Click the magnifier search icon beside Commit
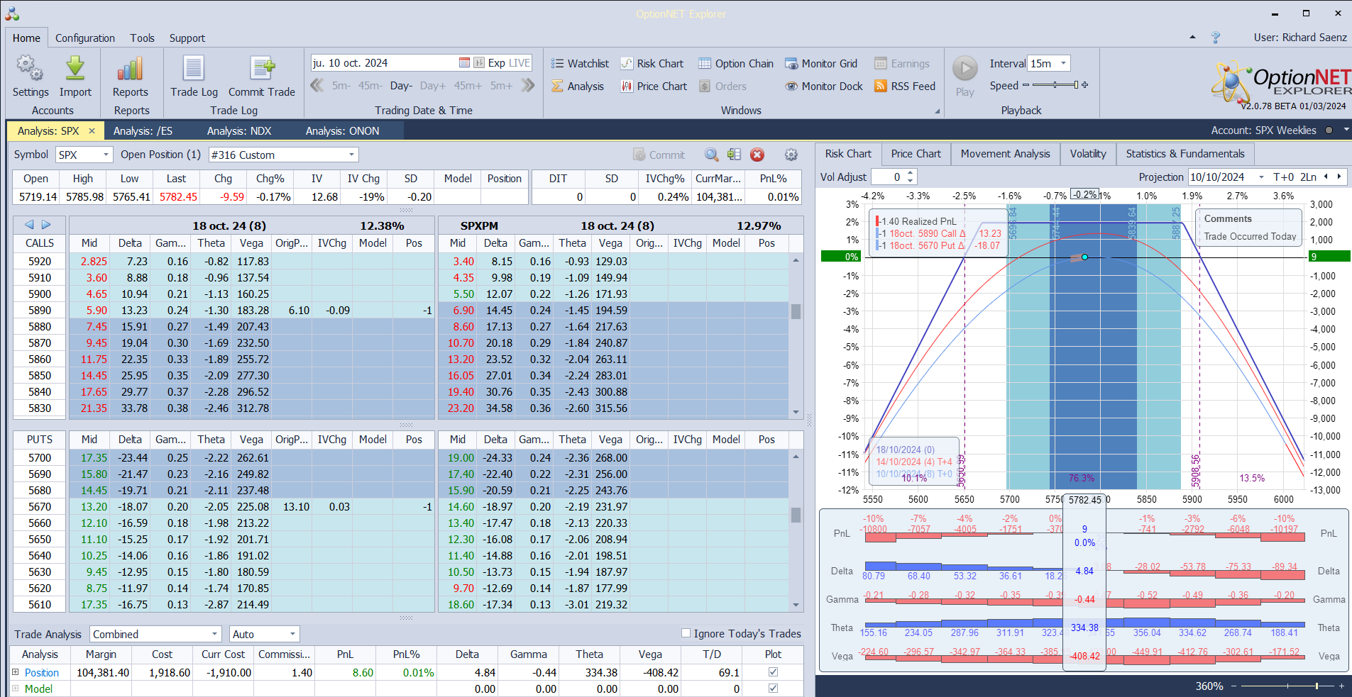 (711, 155)
